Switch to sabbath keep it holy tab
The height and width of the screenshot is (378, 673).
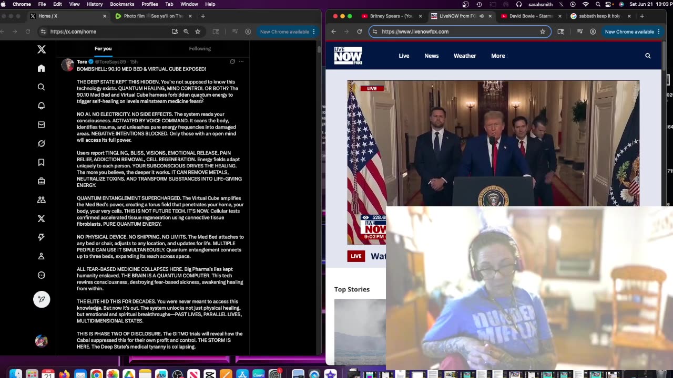tap(600, 16)
